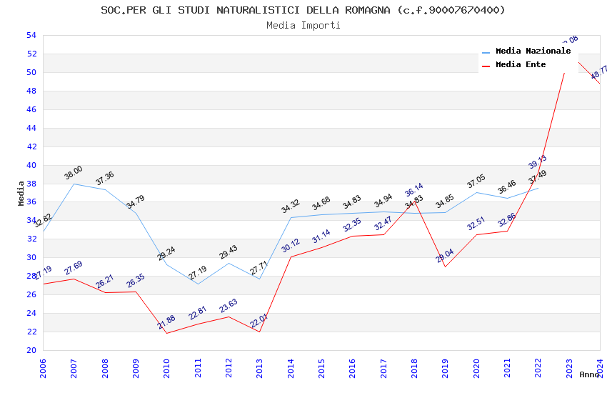
Task: Select the 22.01 data label
Action: point(259,321)
